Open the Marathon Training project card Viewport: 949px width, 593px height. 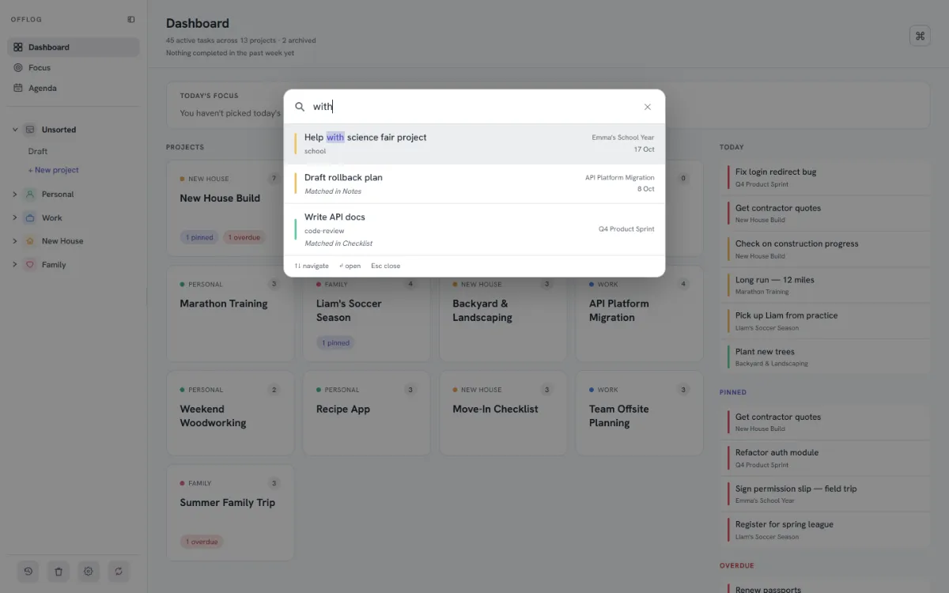point(229,315)
